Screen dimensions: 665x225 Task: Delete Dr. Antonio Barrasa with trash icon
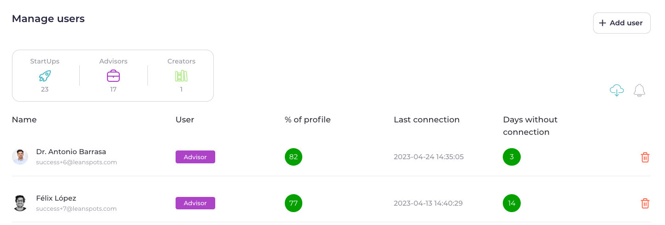click(x=645, y=157)
